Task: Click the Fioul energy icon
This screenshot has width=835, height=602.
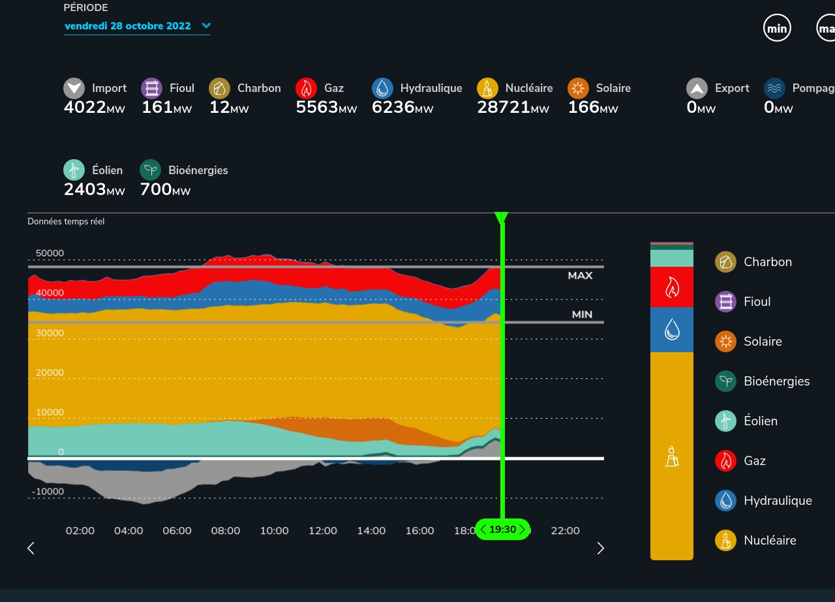Action: pos(152,88)
